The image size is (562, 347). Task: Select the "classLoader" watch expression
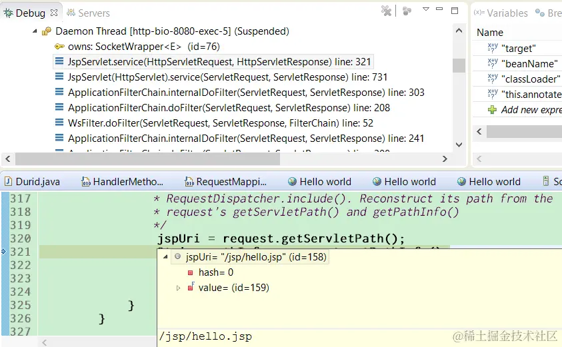[x=531, y=79]
